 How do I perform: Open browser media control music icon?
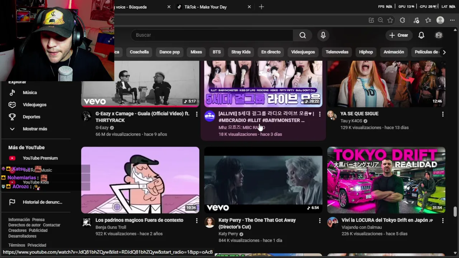[416, 20]
